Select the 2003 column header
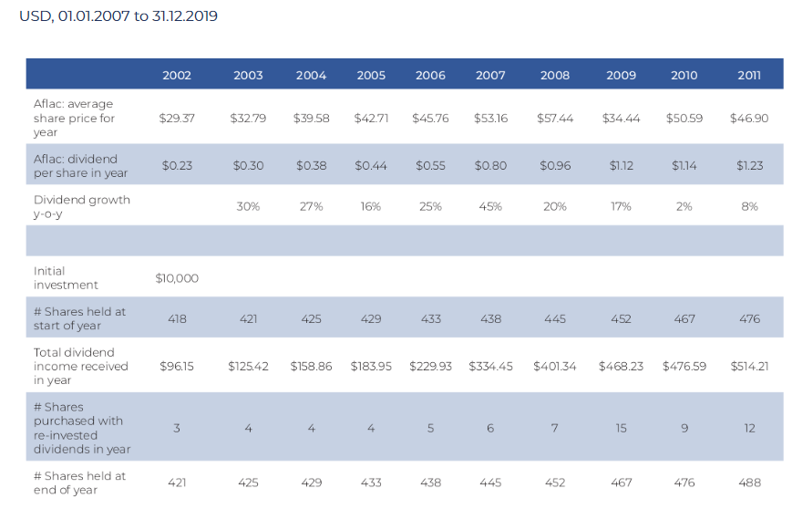The height and width of the screenshot is (530, 792). point(248,76)
